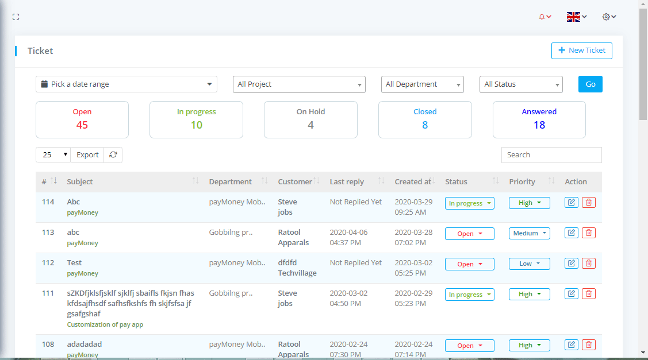Viewport: 648px width, 360px height.
Task: Delete ticket 113 with trash icon
Action: coord(588,233)
